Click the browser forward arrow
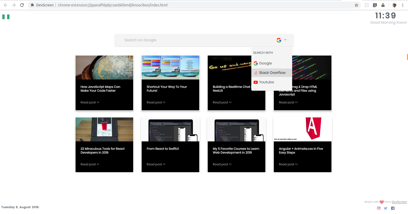 (x=14, y=5)
